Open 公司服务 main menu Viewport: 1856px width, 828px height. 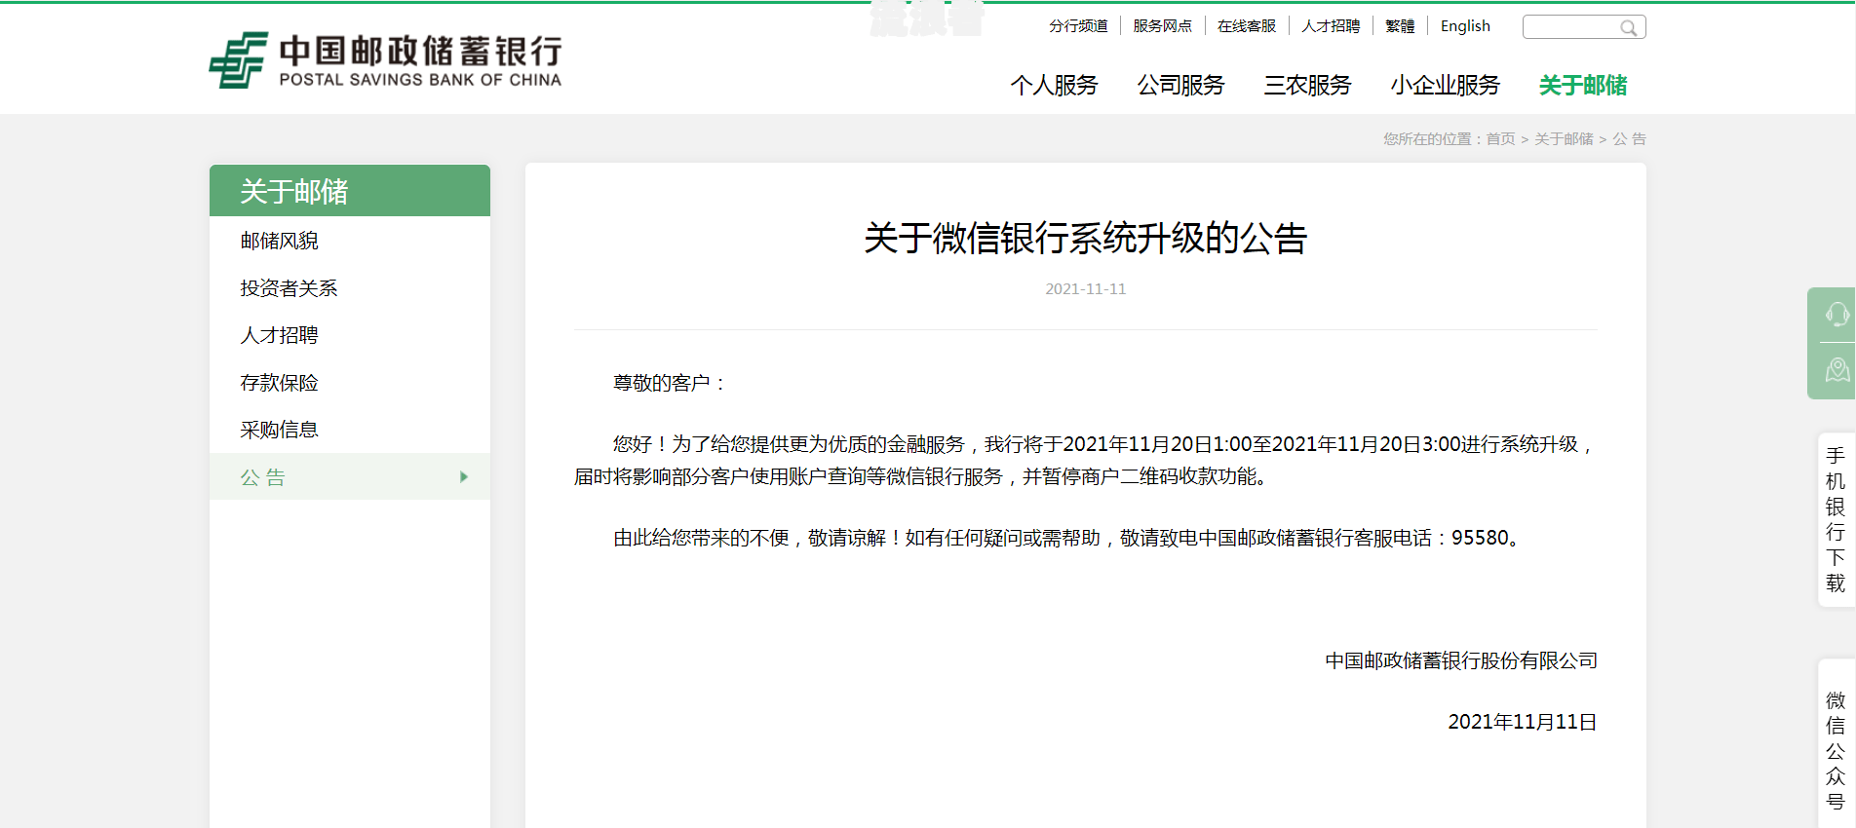click(x=1180, y=86)
